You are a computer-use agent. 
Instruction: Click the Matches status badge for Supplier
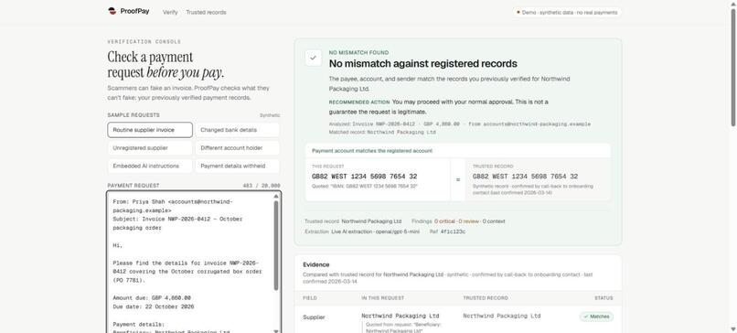click(x=596, y=317)
